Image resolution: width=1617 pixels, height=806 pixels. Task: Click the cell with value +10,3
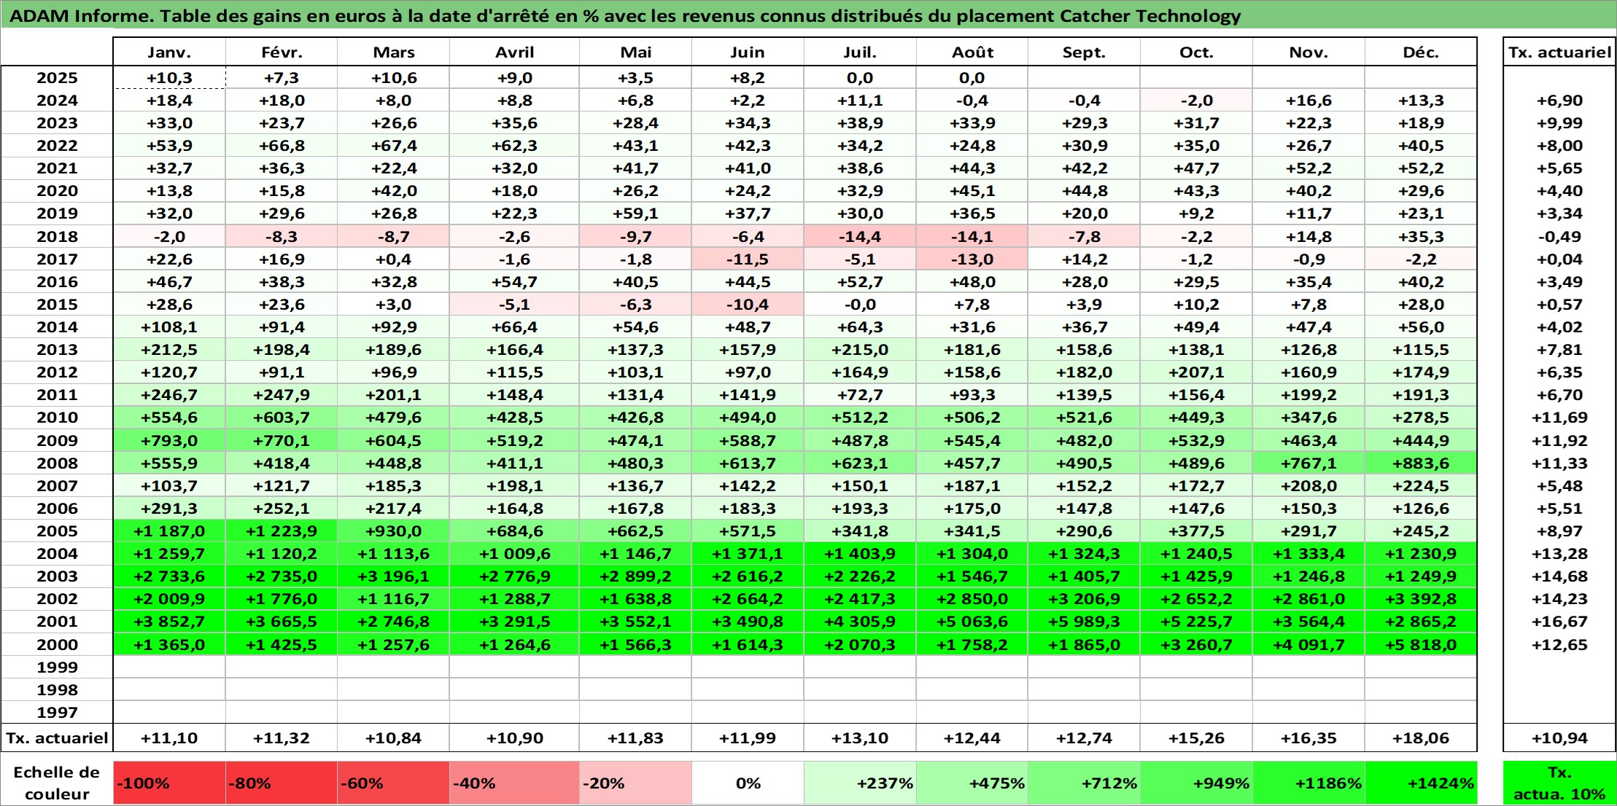pyautogui.click(x=169, y=78)
